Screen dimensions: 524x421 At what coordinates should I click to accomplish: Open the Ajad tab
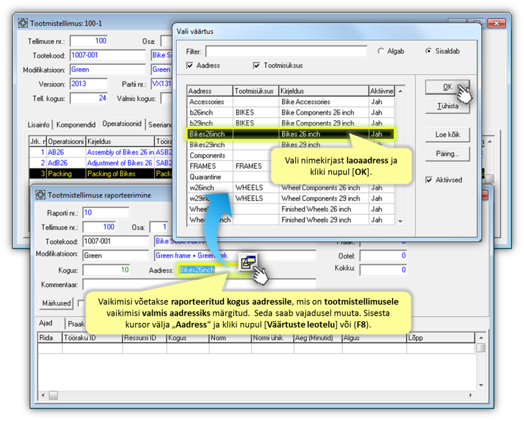46,323
